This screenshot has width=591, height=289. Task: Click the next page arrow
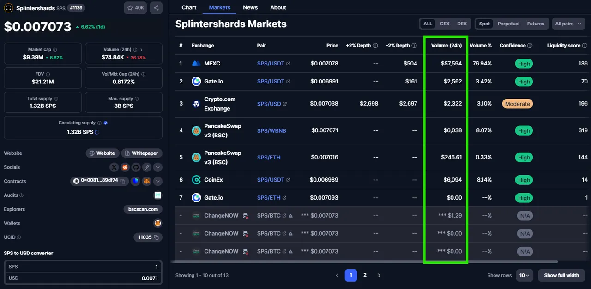pos(379,275)
